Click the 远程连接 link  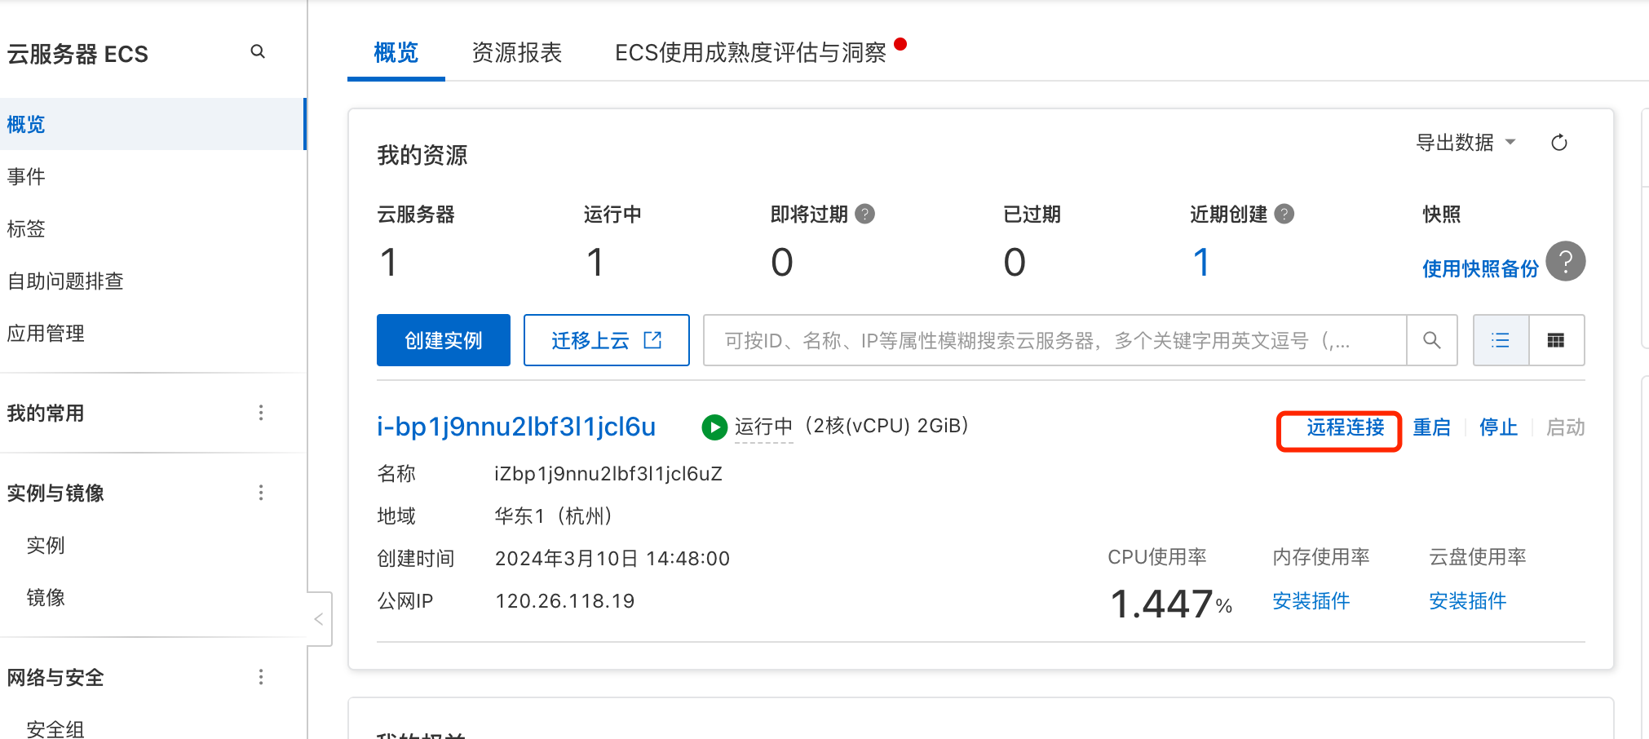click(x=1346, y=427)
